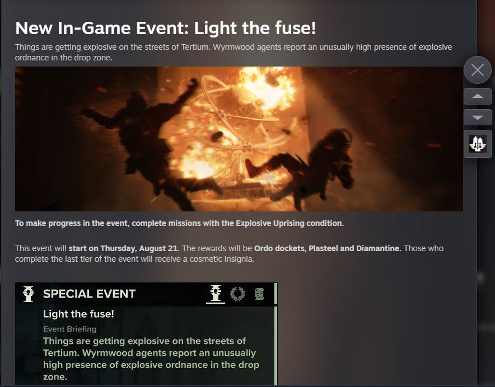
Task: Click the Event Briefing label
Action: click(70, 329)
